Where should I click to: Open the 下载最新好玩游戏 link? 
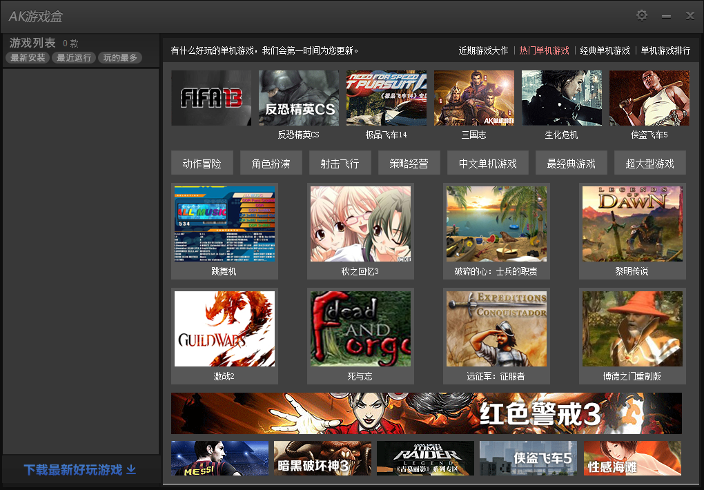72,470
